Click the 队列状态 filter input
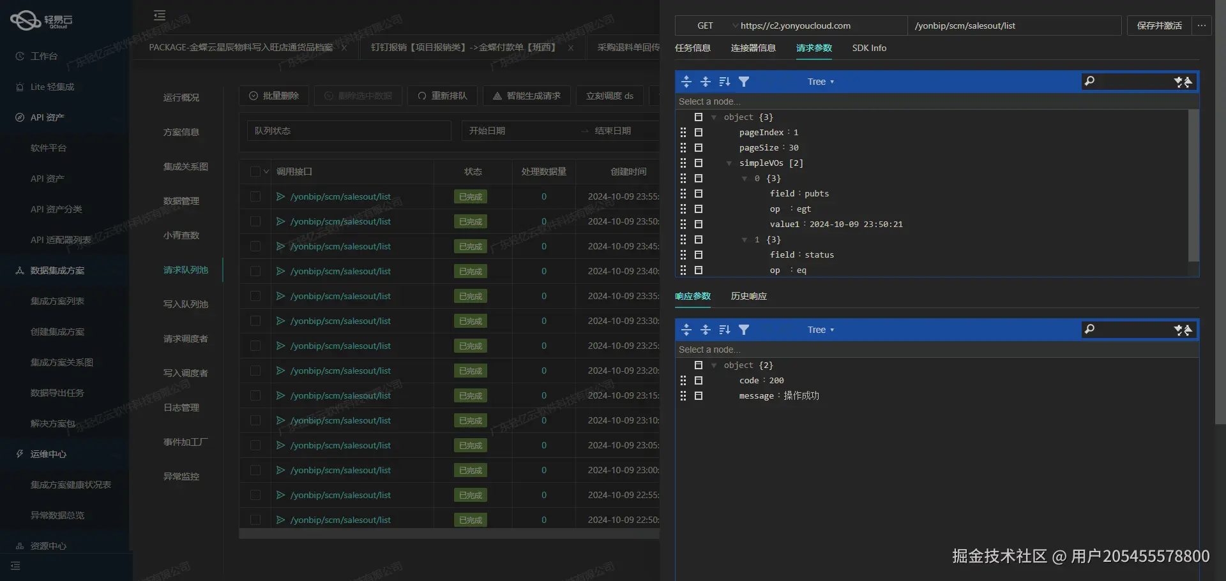Image resolution: width=1226 pixels, height=581 pixels. 349,131
